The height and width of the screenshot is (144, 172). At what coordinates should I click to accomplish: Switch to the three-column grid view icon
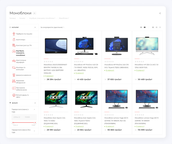coord(153,27)
